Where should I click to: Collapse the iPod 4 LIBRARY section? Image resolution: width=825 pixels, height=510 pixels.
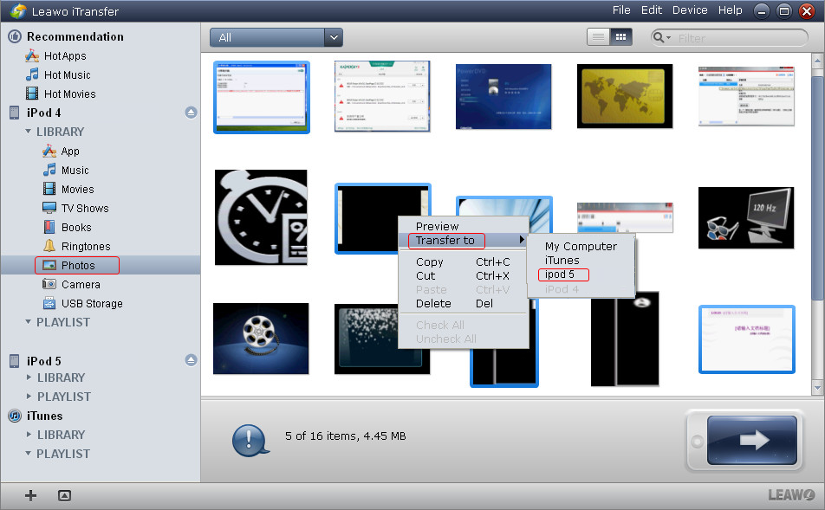click(29, 132)
